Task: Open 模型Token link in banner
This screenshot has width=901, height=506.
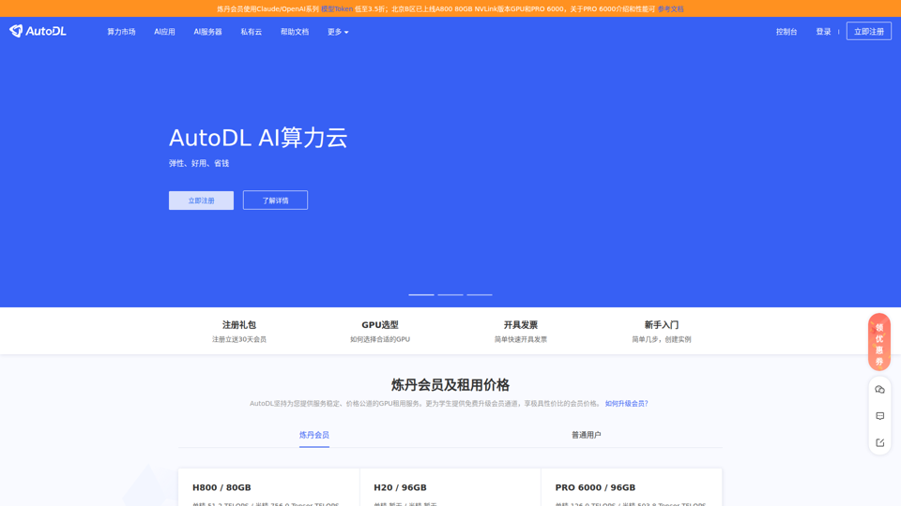Action: [337, 8]
